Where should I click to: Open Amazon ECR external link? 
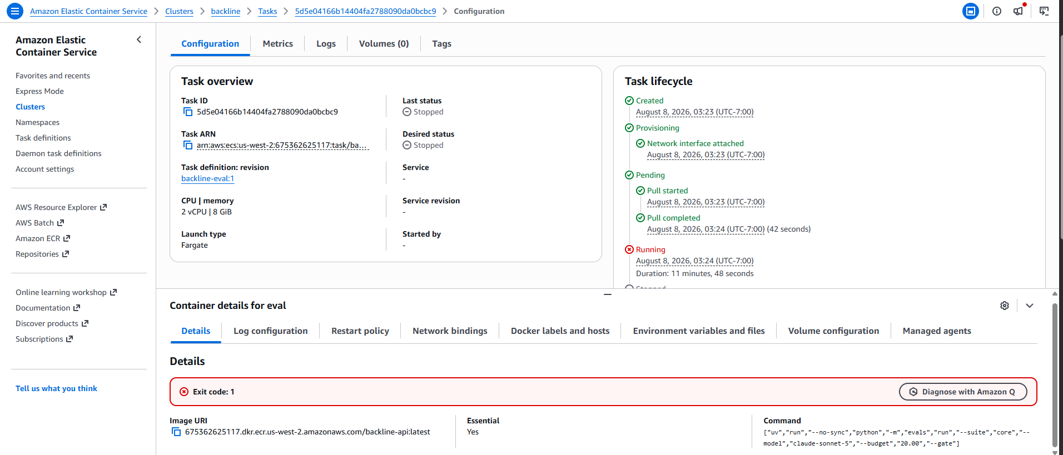pyautogui.click(x=43, y=239)
